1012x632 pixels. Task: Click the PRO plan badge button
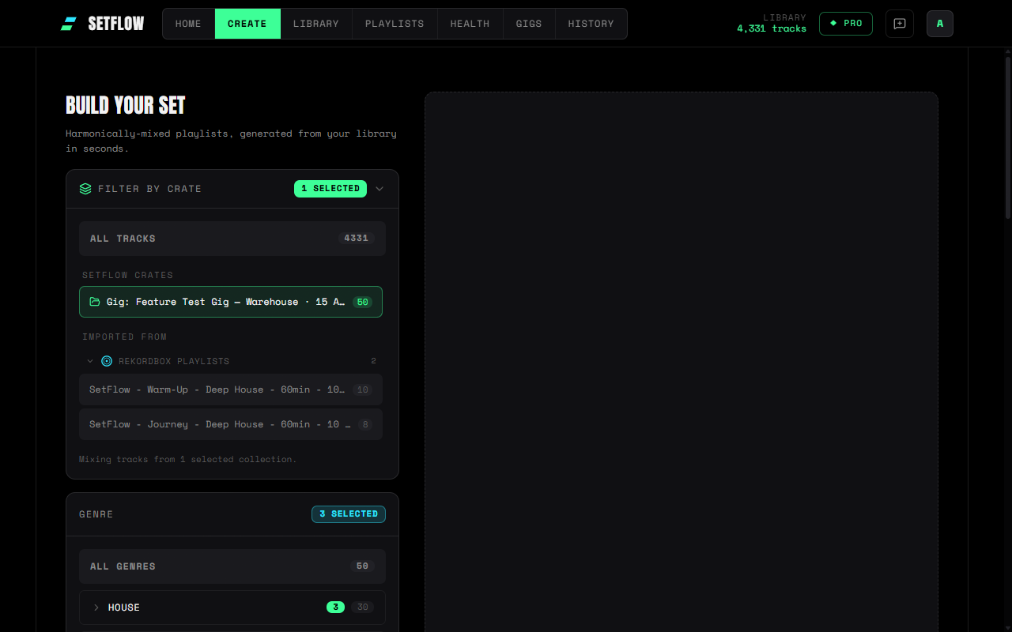click(846, 24)
